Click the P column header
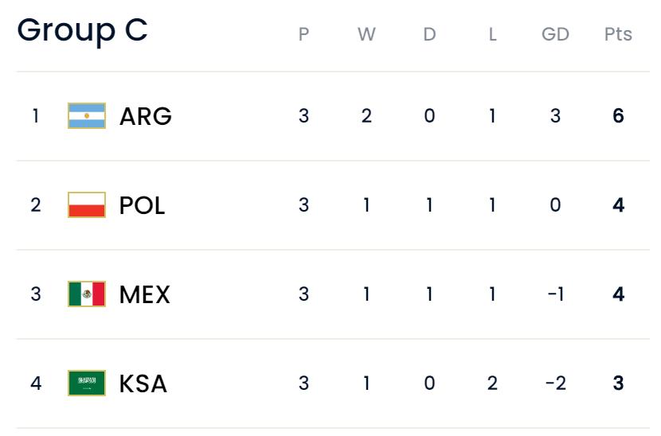Image resolution: width=661 pixels, height=436 pixels. (x=303, y=34)
